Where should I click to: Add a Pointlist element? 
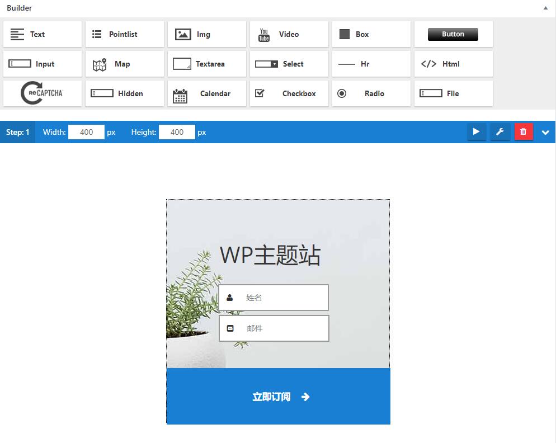pyautogui.click(x=124, y=34)
